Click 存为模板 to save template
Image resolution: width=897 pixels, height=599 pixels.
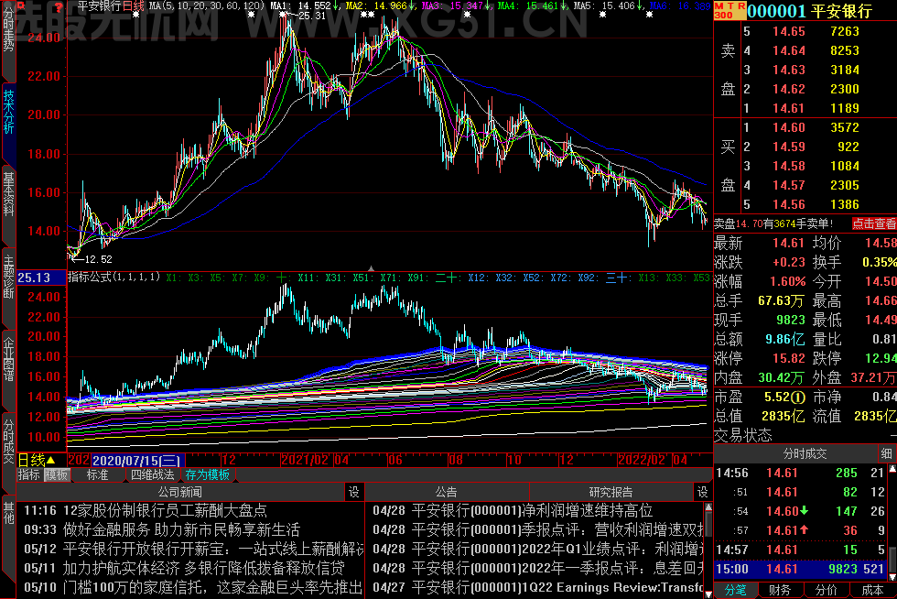pos(207,474)
